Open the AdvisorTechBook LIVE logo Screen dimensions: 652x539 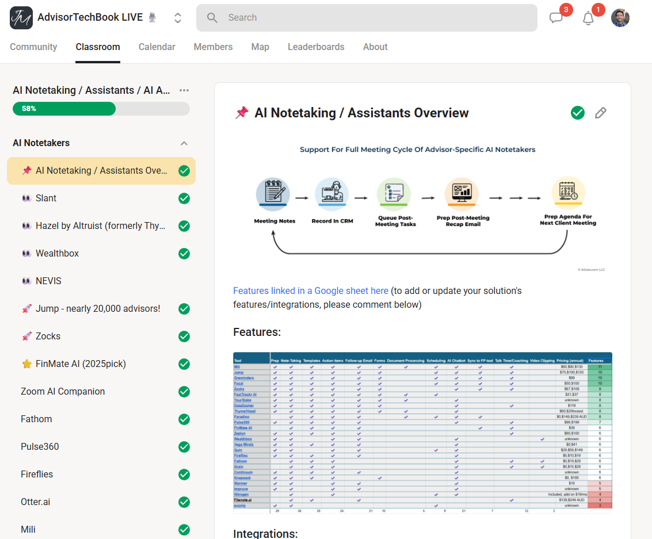[21, 18]
